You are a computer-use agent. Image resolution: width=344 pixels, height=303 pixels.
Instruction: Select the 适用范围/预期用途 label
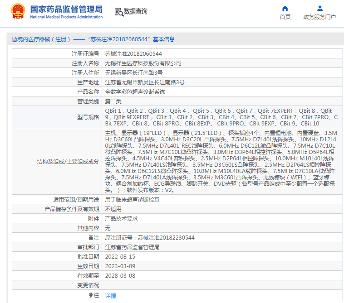point(76,200)
